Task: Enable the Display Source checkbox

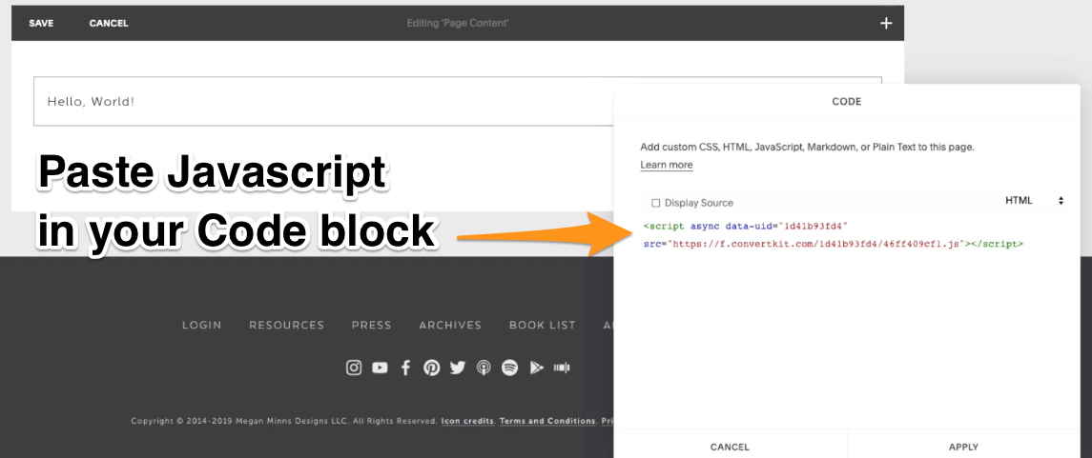Action: (655, 203)
